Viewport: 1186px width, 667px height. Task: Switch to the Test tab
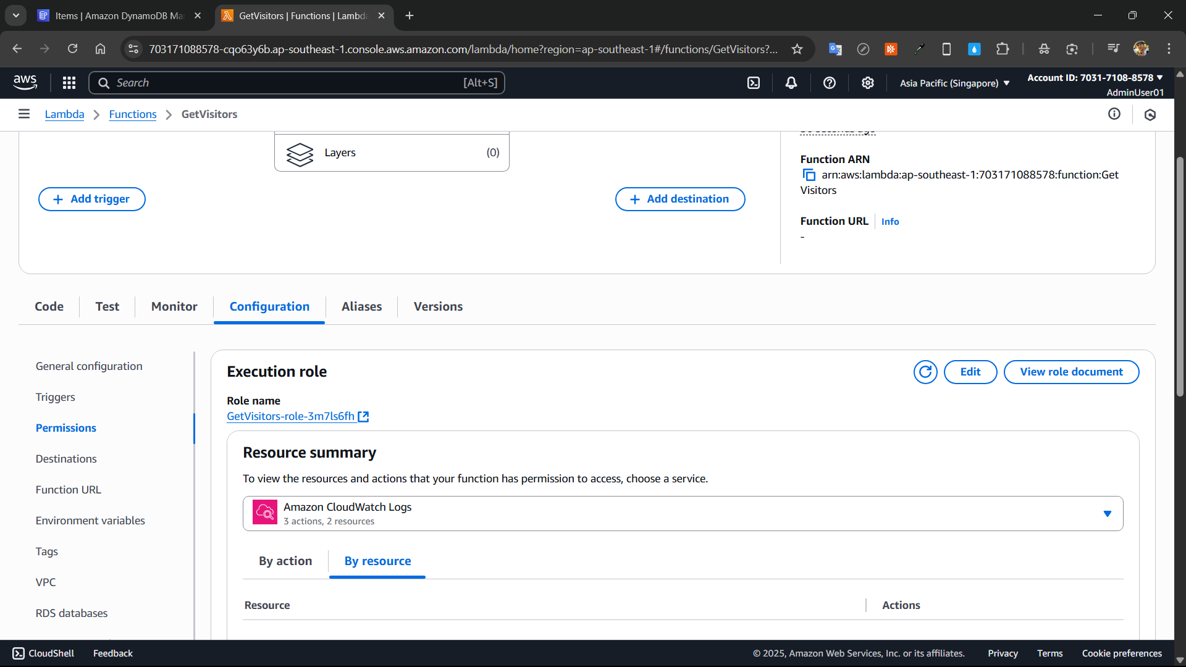tap(107, 306)
